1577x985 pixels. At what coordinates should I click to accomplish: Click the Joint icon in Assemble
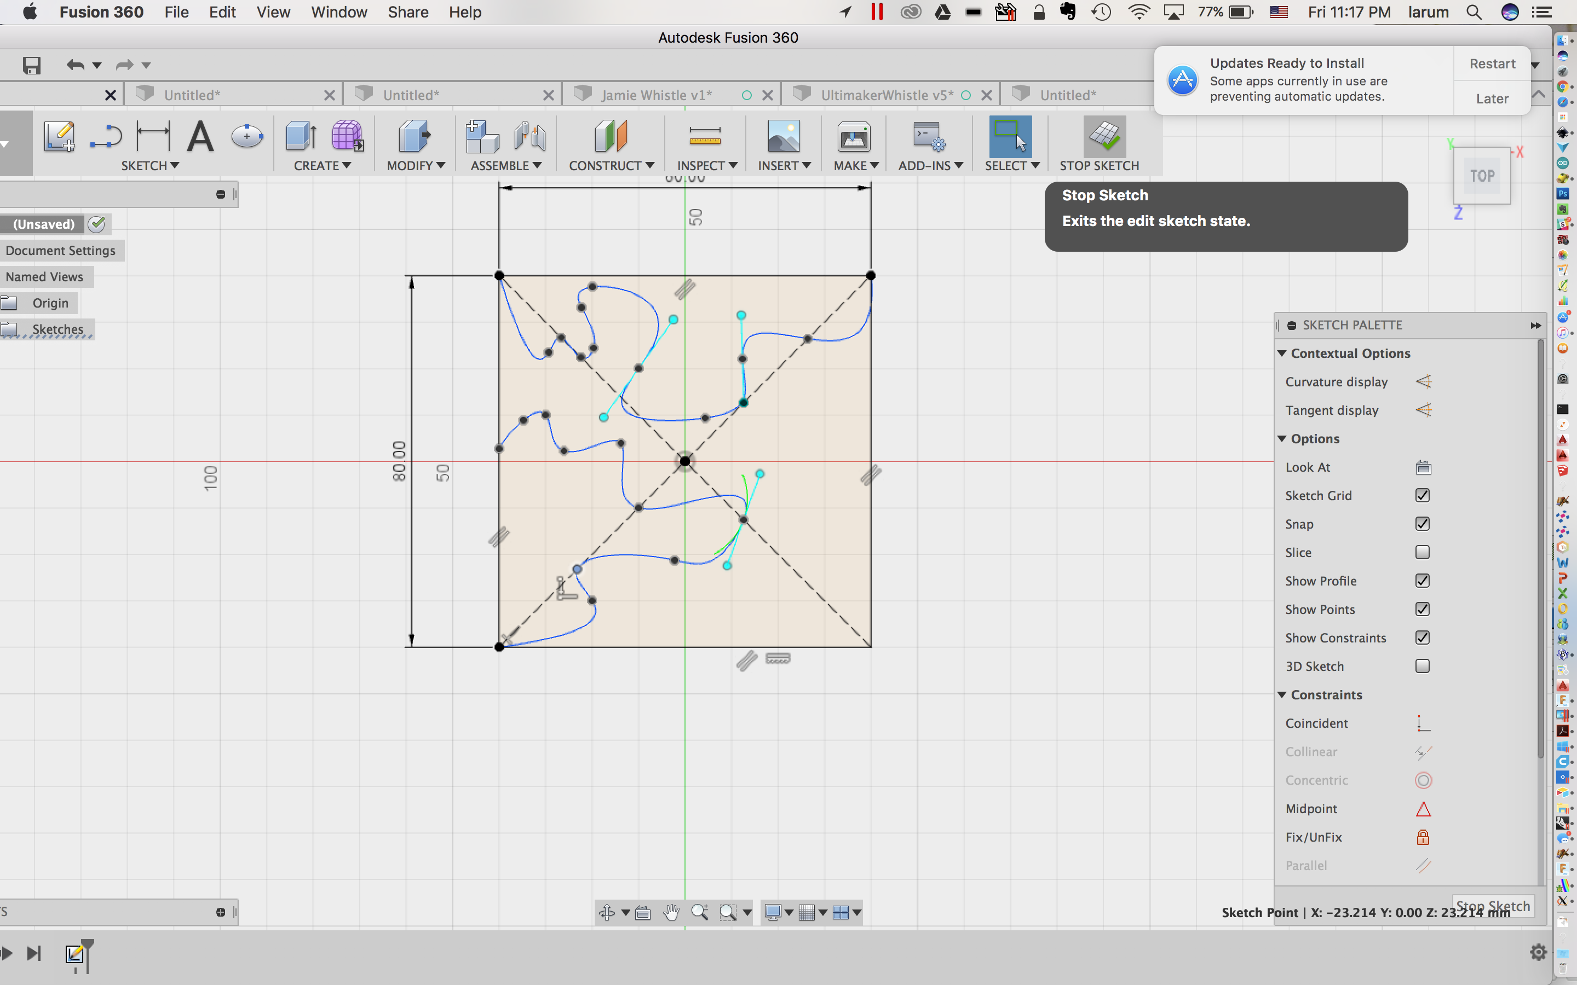[529, 136]
